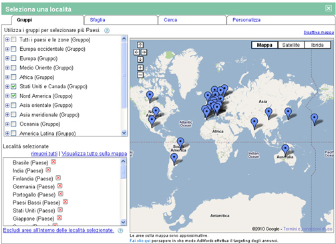Screen dimensions: 336x244
Task: Check the Europa (Gruppo) checkbox
Action: 13,58
